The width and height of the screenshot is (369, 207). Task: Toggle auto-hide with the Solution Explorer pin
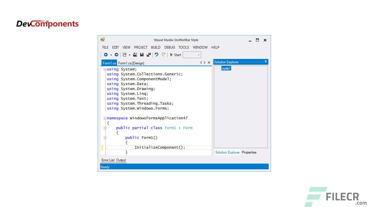click(266, 62)
